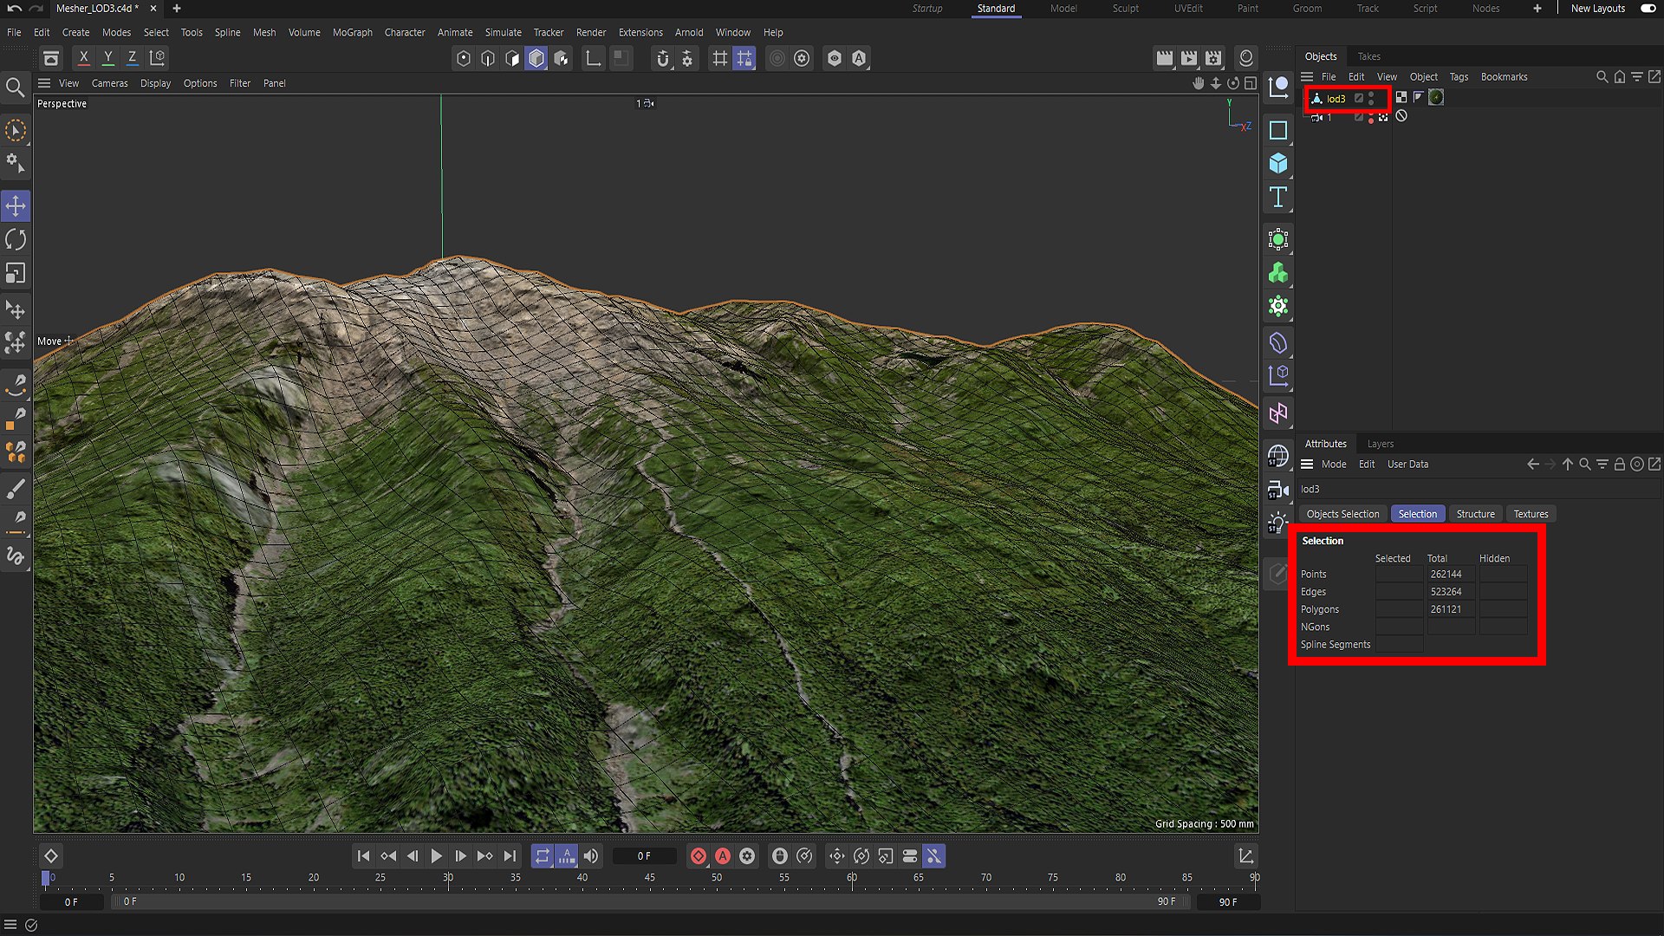Image resolution: width=1664 pixels, height=936 pixels.
Task: Toggle X axis lock
Action: tap(83, 58)
